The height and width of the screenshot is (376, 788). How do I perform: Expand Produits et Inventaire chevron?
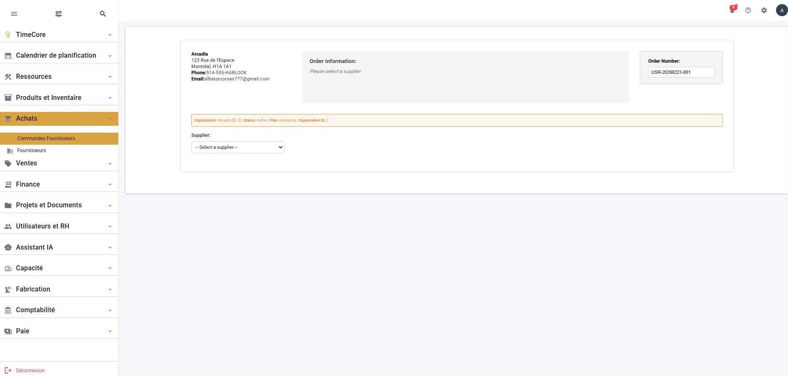click(x=110, y=98)
